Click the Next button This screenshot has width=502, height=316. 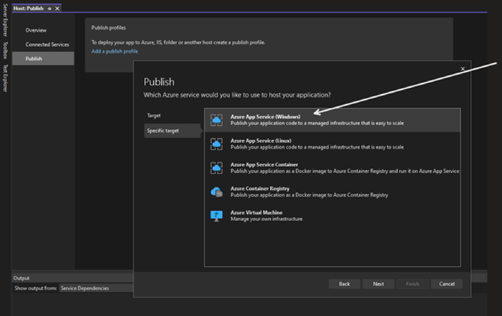[x=378, y=284]
